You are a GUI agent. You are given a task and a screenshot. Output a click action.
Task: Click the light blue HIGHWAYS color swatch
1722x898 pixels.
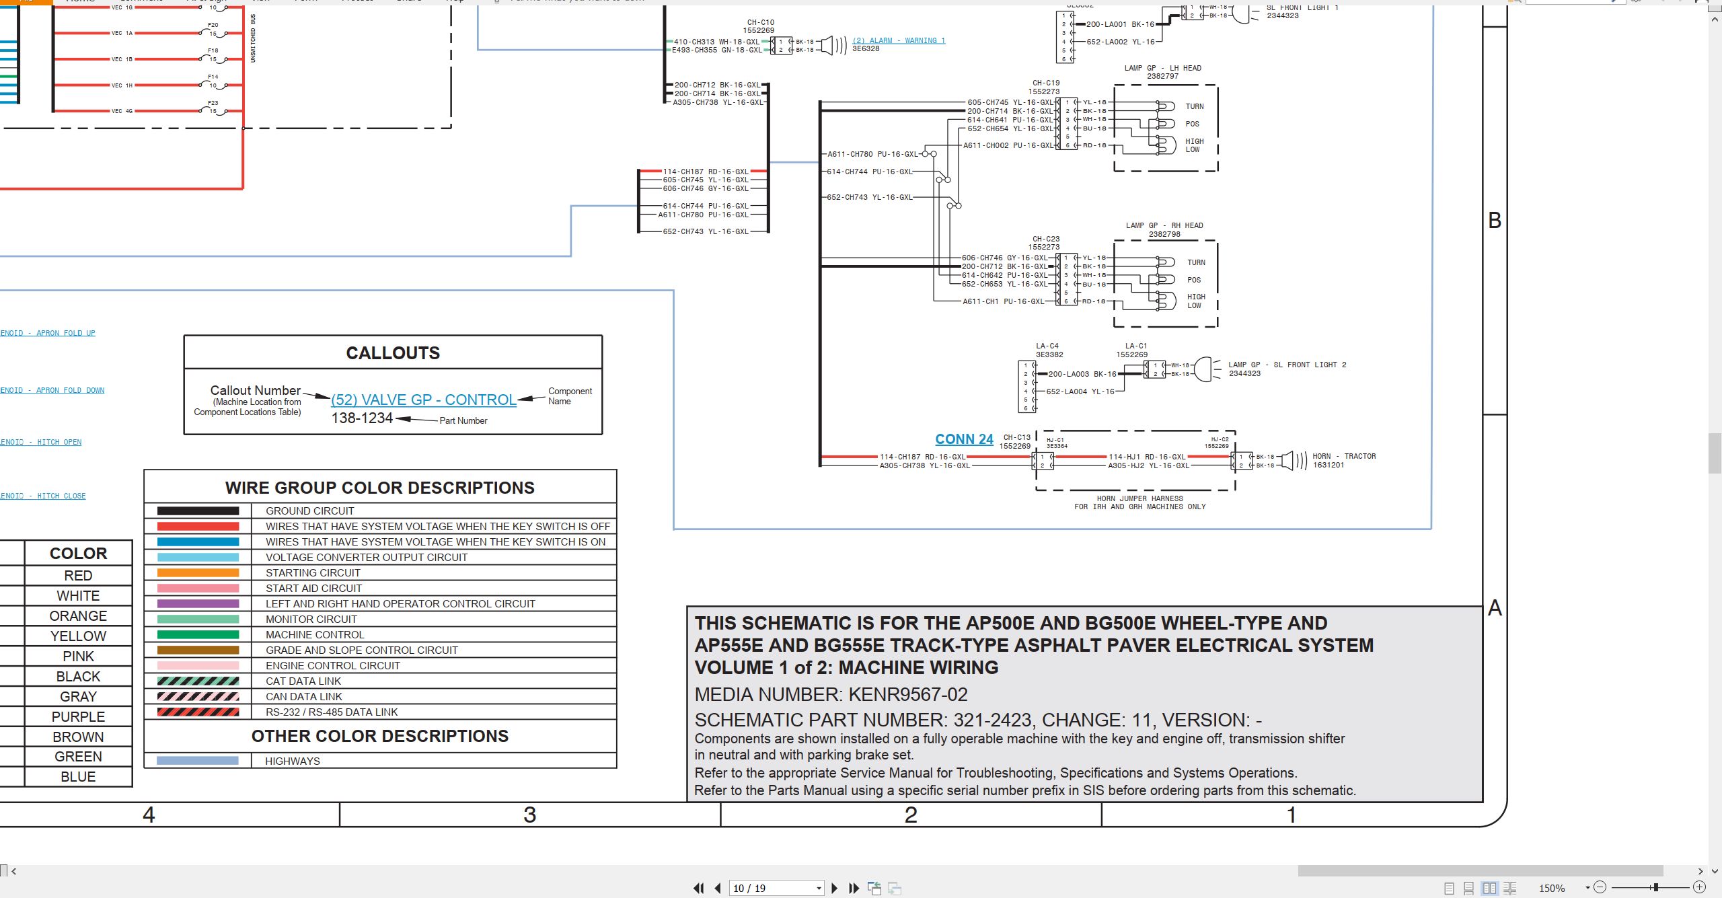pyautogui.click(x=198, y=761)
